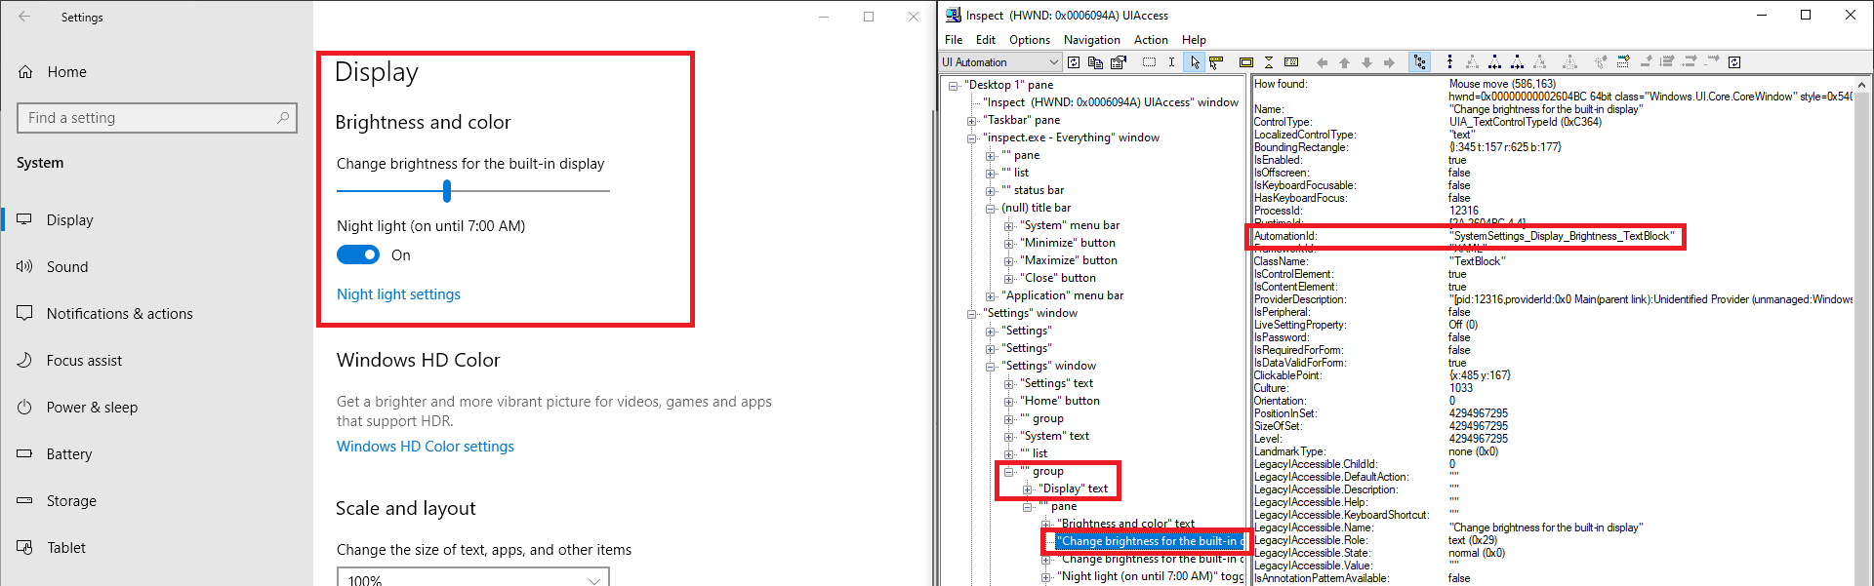Open Windows HD Color settings link
Screen dimensions: 1874x586
[x=426, y=447]
